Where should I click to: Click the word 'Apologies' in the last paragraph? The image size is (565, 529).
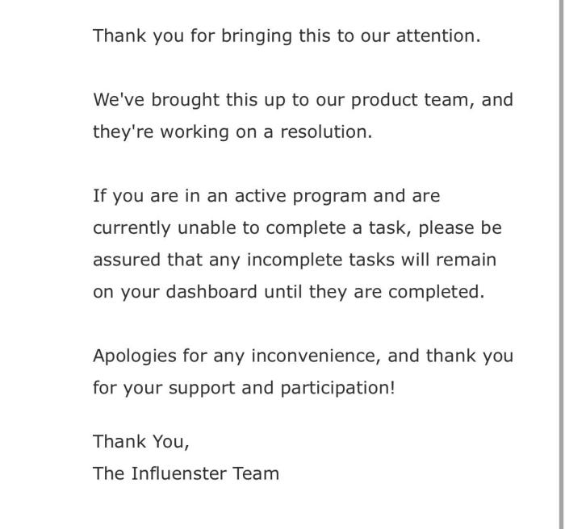tap(135, 356)
